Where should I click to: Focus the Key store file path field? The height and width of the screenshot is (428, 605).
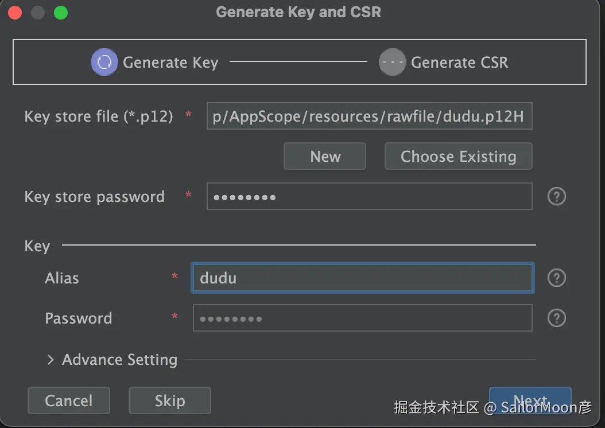(369, 117)
